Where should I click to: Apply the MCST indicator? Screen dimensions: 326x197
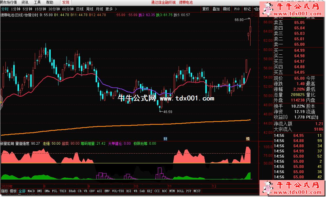197,191
